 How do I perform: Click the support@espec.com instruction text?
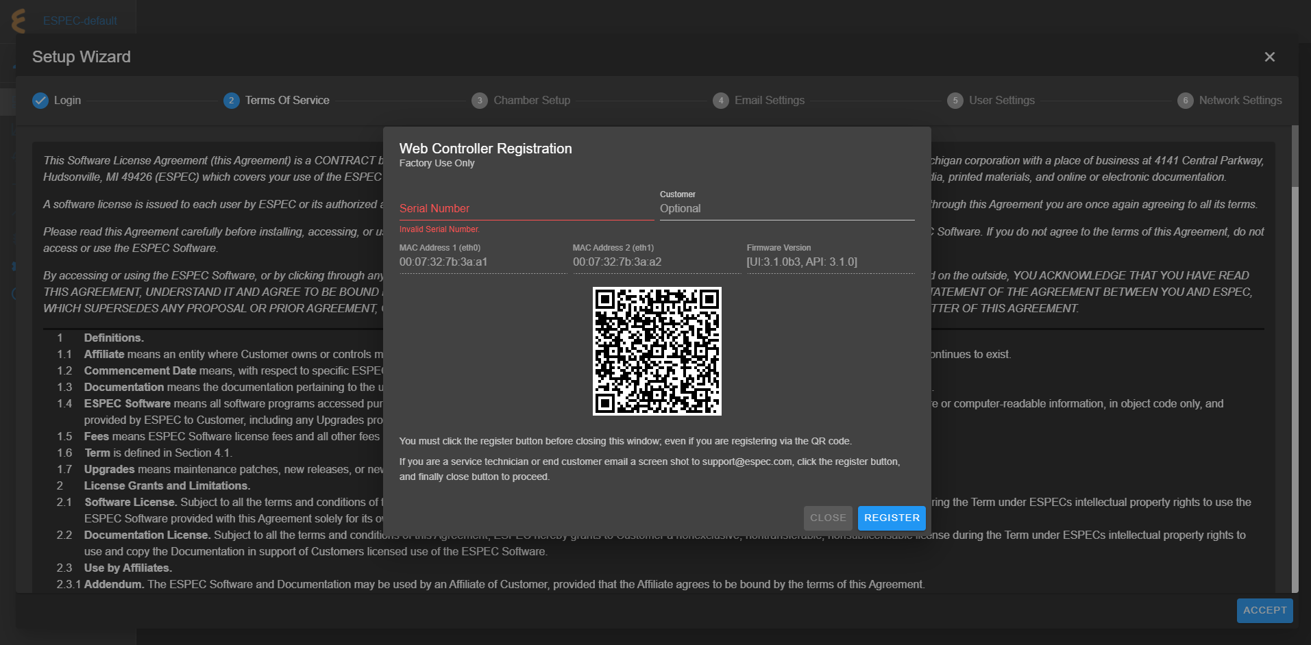click(650, 469)
